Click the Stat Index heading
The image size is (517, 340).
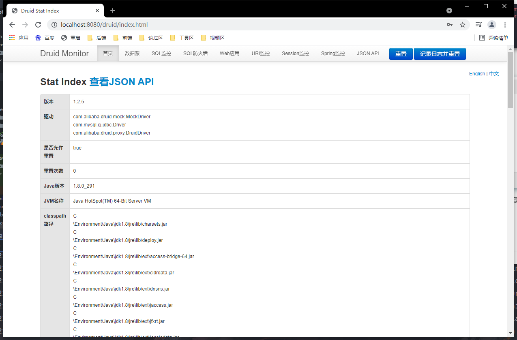pos(63,82)
